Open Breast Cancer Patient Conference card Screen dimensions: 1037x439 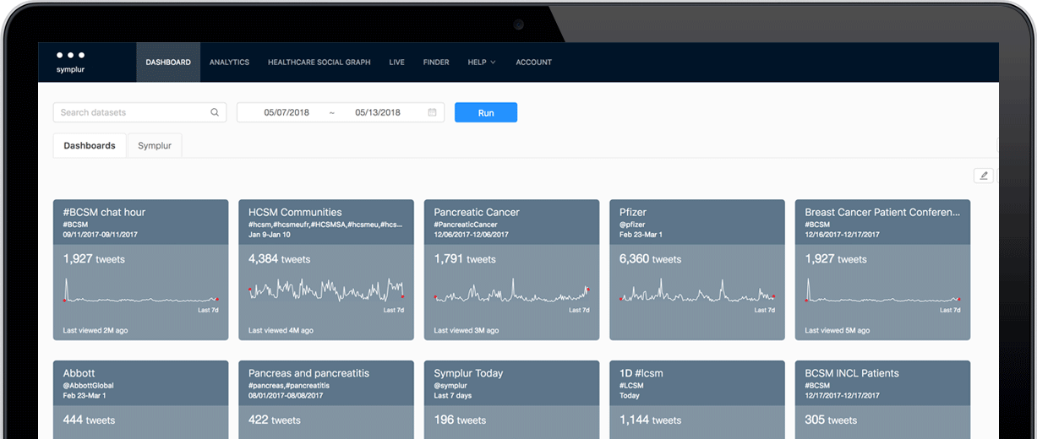click(x=882, y=270)
